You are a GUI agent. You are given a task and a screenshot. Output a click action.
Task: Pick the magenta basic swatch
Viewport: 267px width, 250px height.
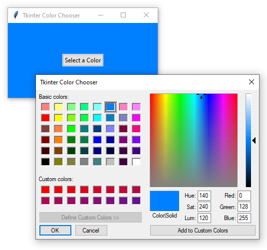click(136, 118)
